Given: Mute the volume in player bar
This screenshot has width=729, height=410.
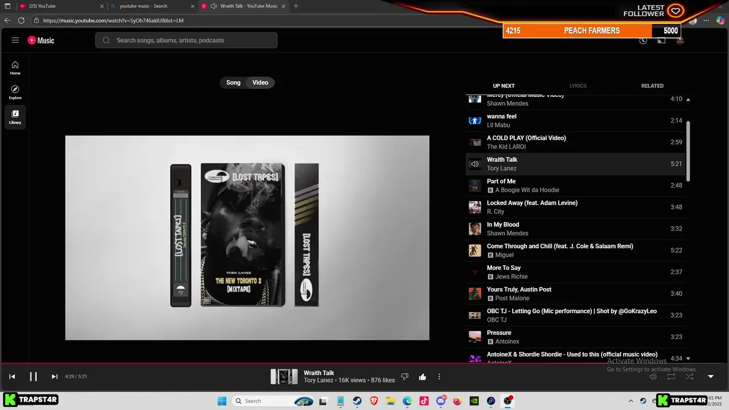Looking at the screenshot, I should click(653, 376).
